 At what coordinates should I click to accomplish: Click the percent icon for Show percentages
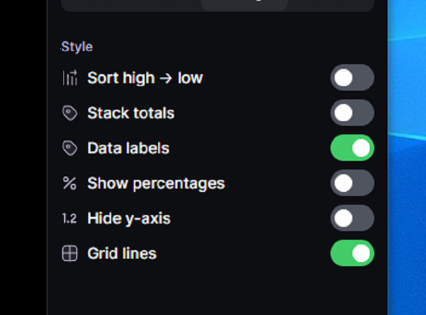point(69,183)
